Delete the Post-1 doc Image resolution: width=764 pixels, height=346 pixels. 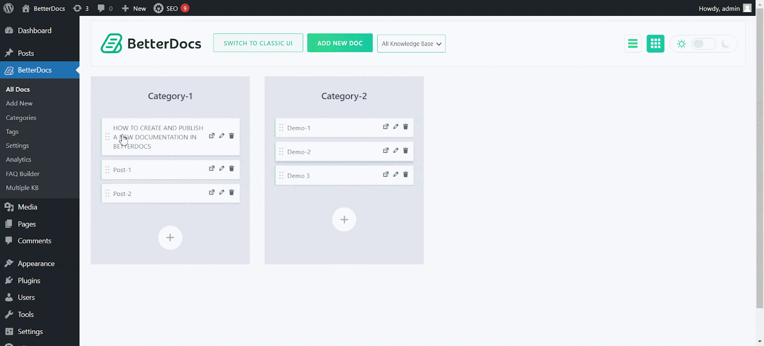point(232,168)
